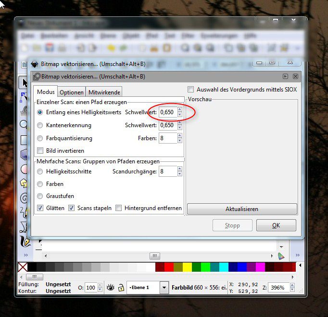Select the Star and polygon tool

point(24,184)
